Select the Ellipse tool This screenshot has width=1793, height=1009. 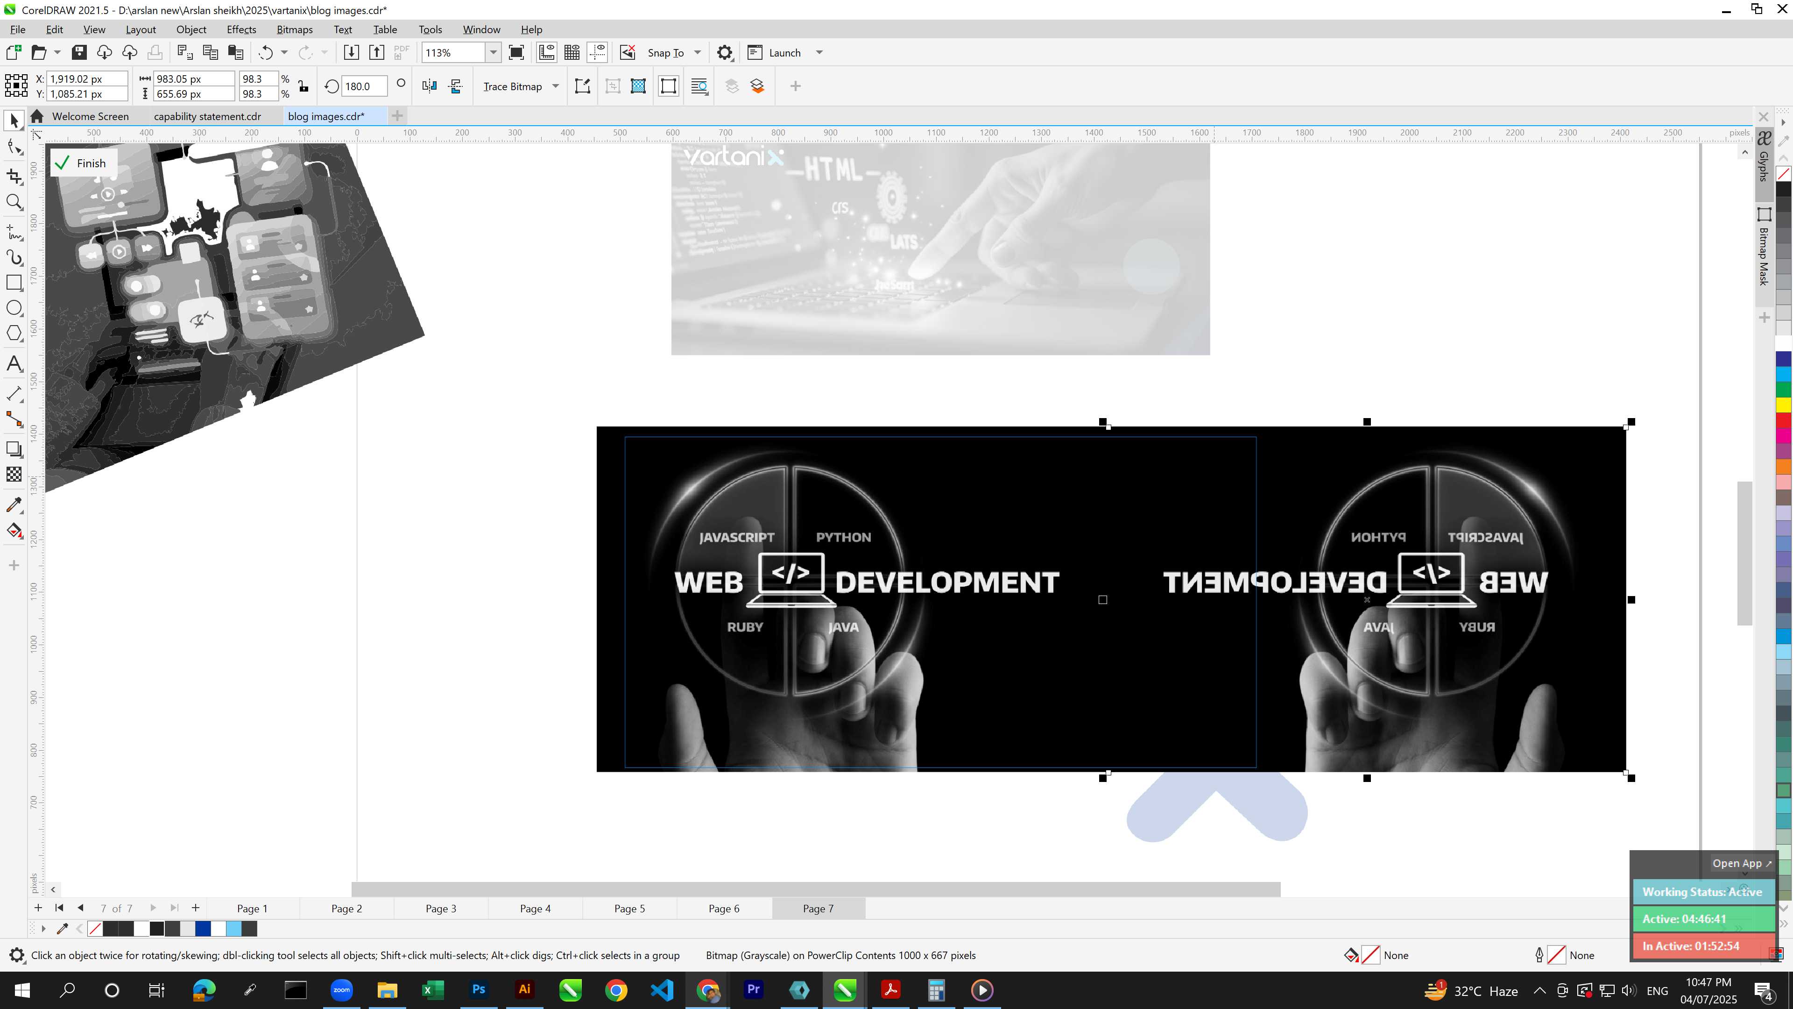pyautogui.click(x=14, y=308)
